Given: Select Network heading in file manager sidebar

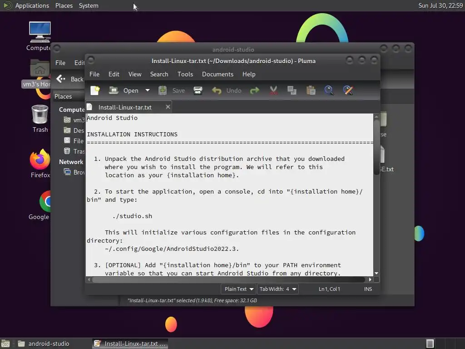Looking at the screenshot, I should point(71,162).
